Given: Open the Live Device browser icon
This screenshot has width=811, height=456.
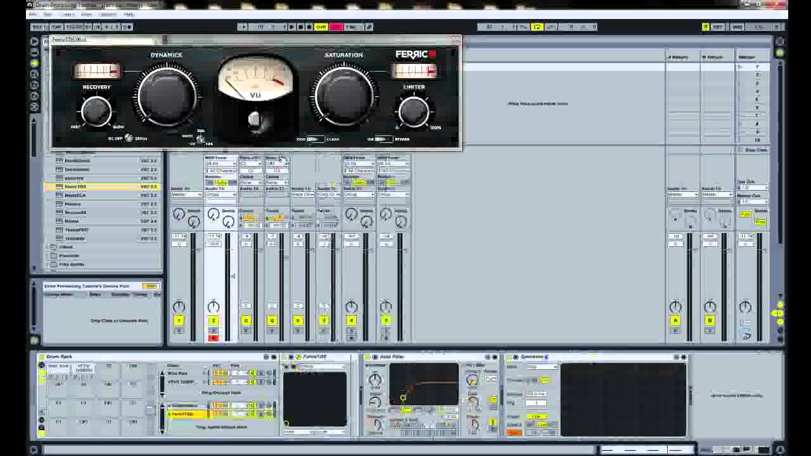Looking at the screenshot, I should [34, 53].
